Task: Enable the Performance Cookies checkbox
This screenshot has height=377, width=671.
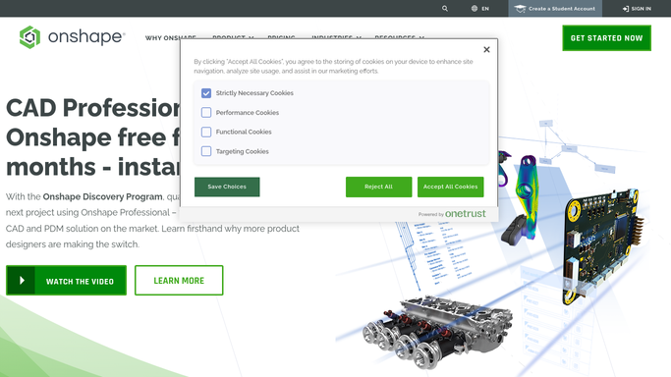Action: [x=206, y=113]
